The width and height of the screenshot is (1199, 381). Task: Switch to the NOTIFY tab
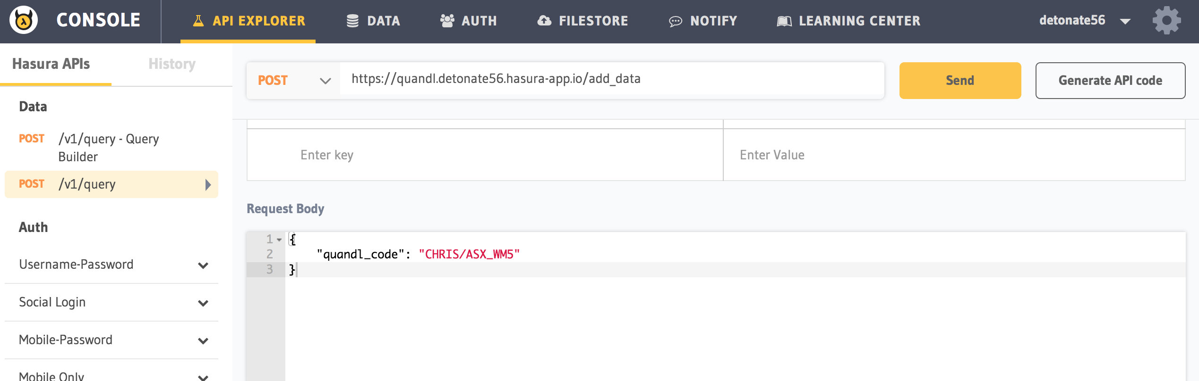[703, 21]
